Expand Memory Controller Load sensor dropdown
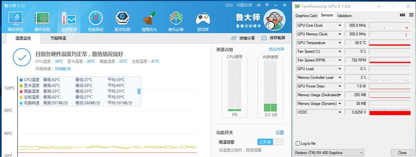Image resolution: width=416 pixels, height=157 pixels. [x=339, y=77]
